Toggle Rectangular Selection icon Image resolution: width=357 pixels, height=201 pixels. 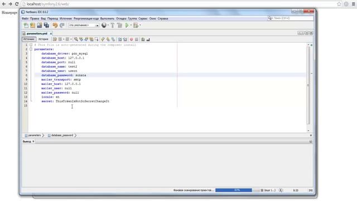point(97,40)
